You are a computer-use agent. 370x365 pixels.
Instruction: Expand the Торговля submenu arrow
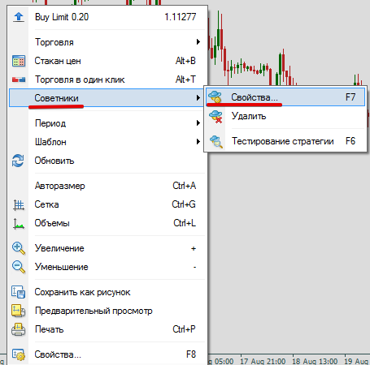pos(198,42)
